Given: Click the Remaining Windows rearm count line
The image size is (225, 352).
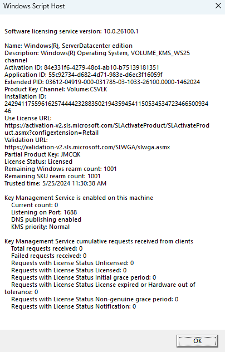Looking at the screenshot, I should (61, 169).
